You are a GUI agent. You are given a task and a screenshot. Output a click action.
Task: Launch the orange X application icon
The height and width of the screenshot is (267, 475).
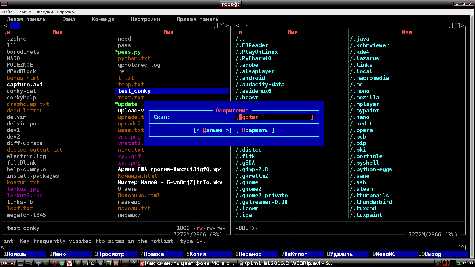(x=116, y=263)
